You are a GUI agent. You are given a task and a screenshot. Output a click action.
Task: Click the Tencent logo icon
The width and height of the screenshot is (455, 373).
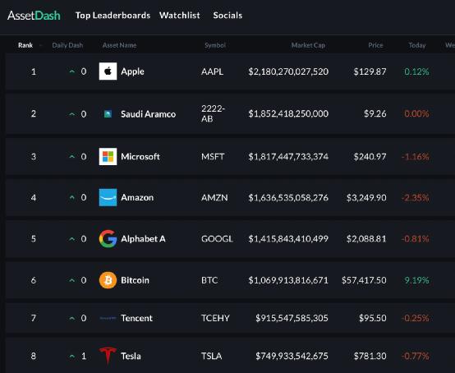(x=108, y=318)
